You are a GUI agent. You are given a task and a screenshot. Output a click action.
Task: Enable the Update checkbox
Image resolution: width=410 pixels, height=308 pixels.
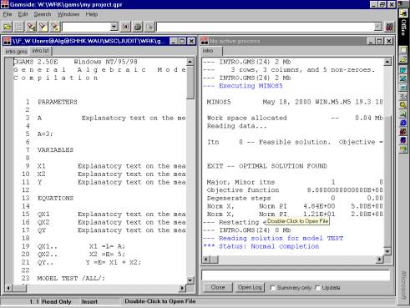click(317, 287)
